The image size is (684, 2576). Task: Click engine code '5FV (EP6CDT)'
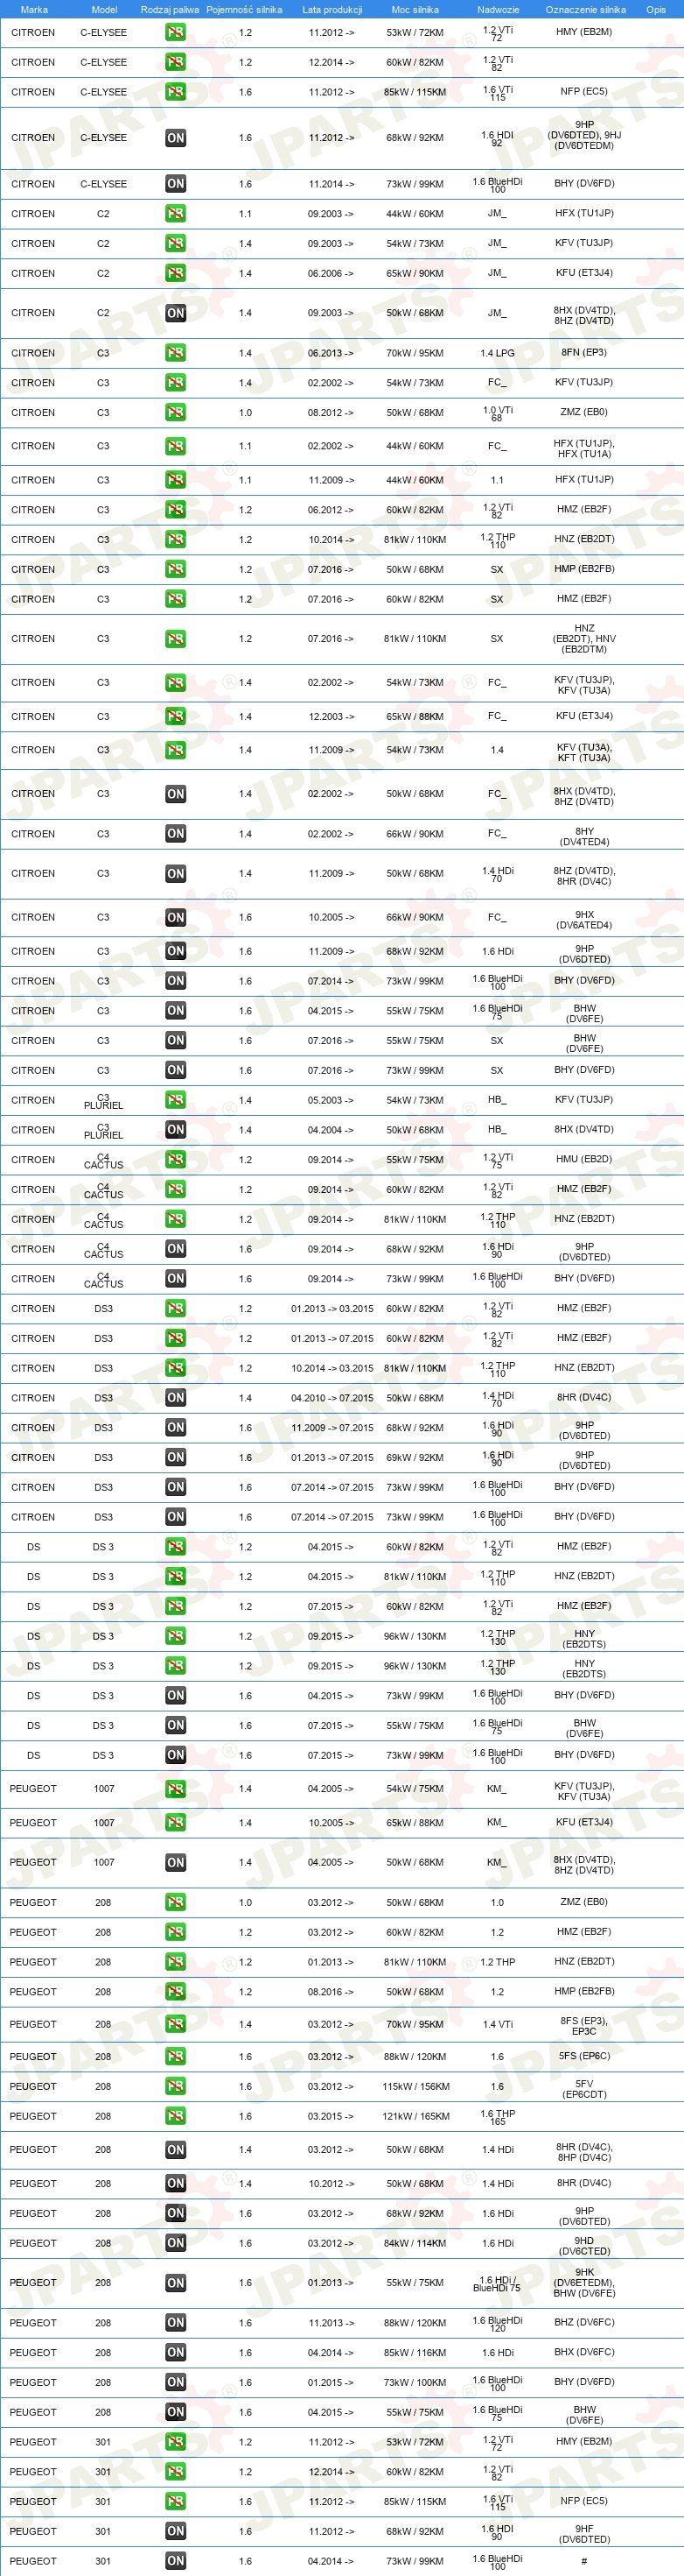584,2089
